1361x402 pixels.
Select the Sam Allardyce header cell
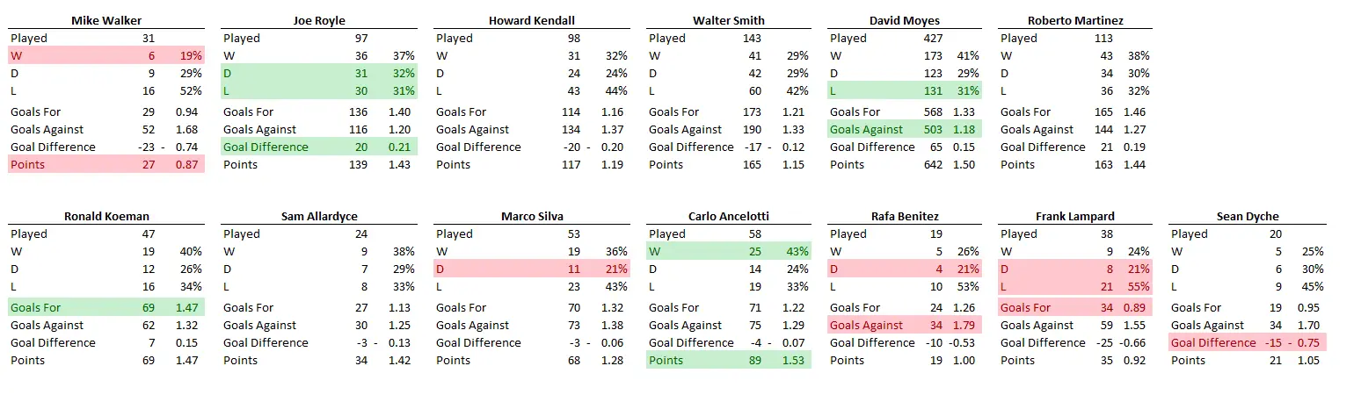point(318,216)
